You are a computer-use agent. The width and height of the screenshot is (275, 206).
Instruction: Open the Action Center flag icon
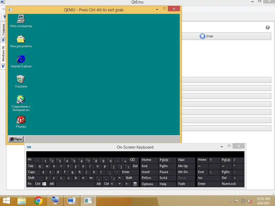point(237,201)
